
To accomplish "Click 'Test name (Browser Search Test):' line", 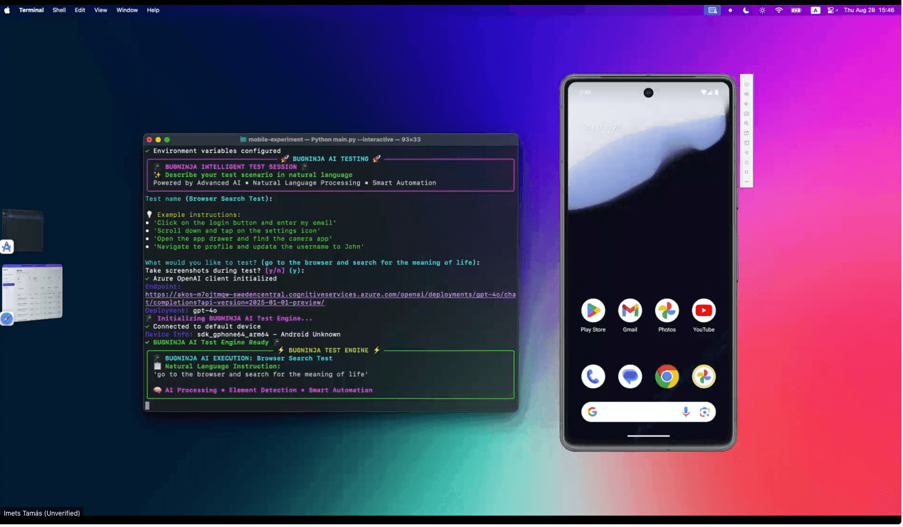I will point(209,200).
